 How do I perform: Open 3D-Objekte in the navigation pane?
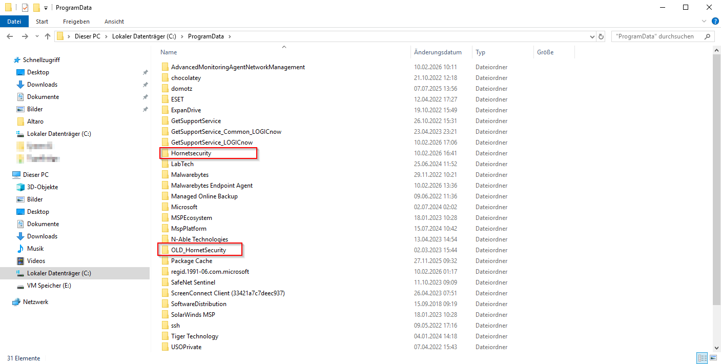point(42,187)
